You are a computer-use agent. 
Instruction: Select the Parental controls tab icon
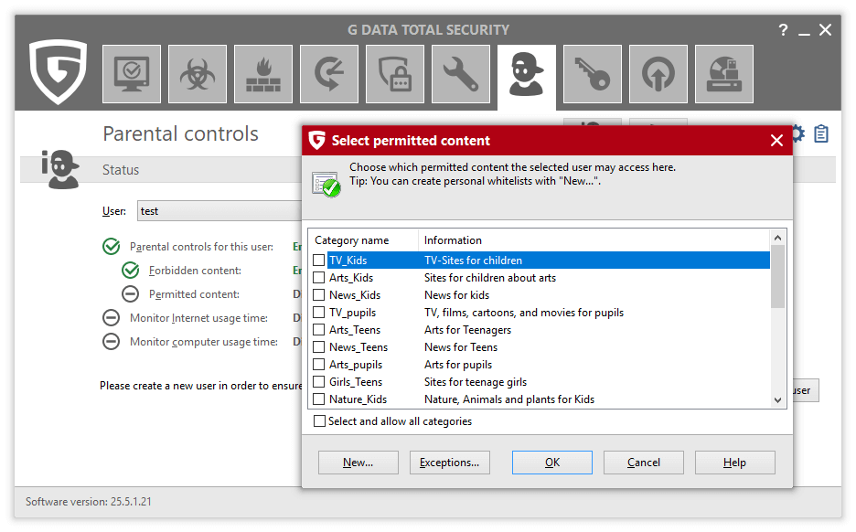[526, 74]
